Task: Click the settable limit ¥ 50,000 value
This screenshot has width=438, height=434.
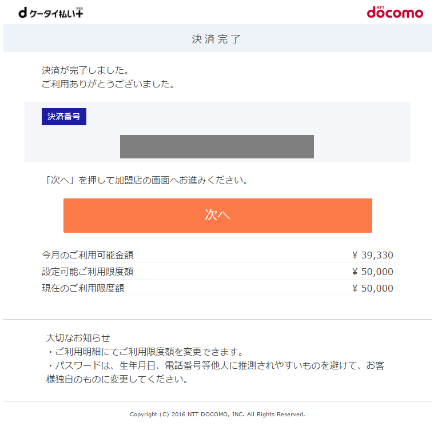Action: (373, 272)
